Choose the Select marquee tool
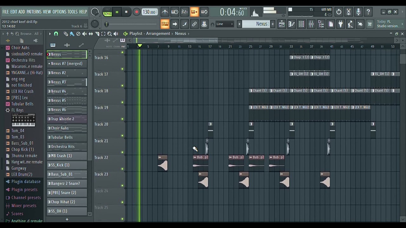Image resolution: width=406 pixels, height=228 pixels. click(103, 34)
